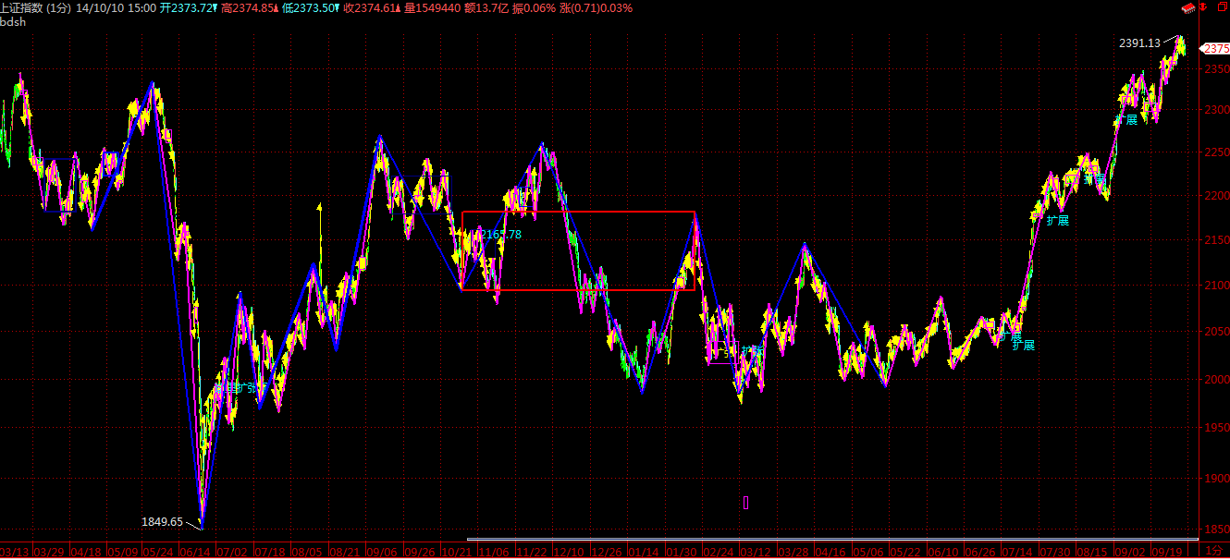This screenshot has height=560, width=1230.
Task: Click the small magenta rectangle marker
Action: 746,503
